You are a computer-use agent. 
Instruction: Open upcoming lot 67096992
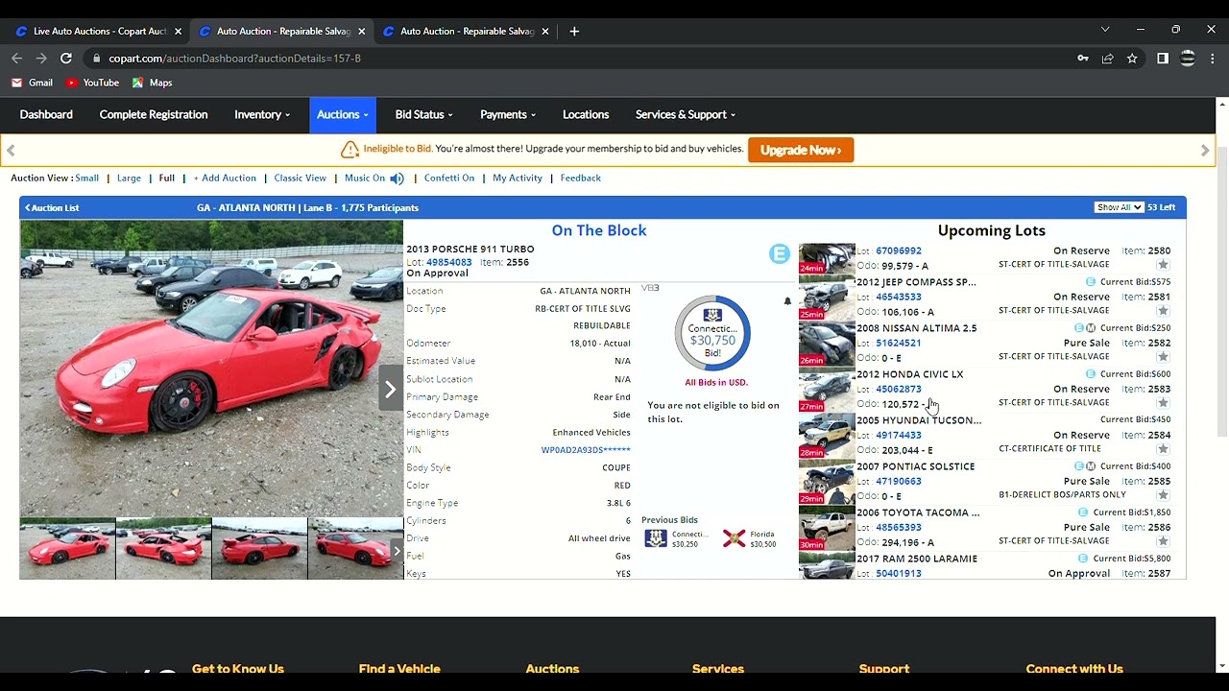coord(899,250)
